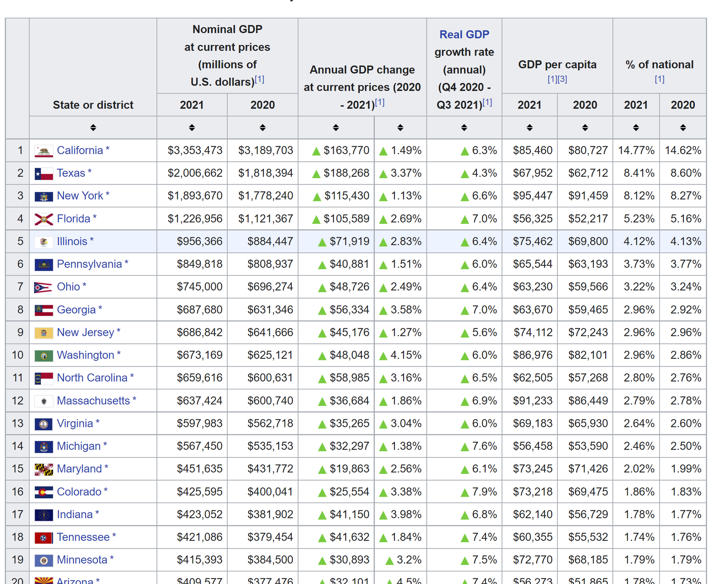Sort by 2020 percent of national
The height and width of the screenshot is (584, 715).
pos(683,128)
